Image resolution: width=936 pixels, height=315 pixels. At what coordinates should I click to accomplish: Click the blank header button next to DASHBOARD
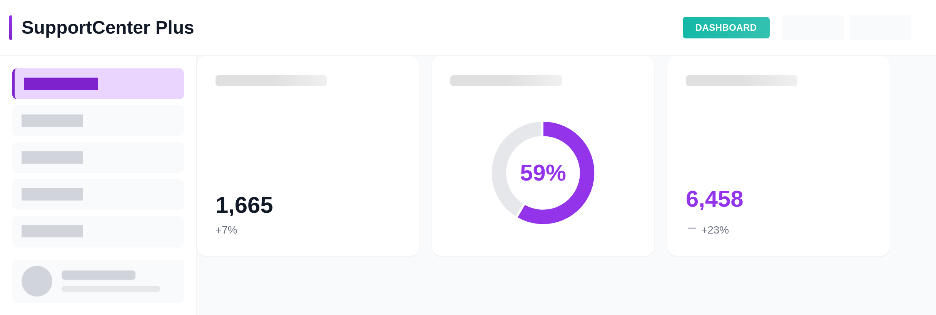[812, 28]
